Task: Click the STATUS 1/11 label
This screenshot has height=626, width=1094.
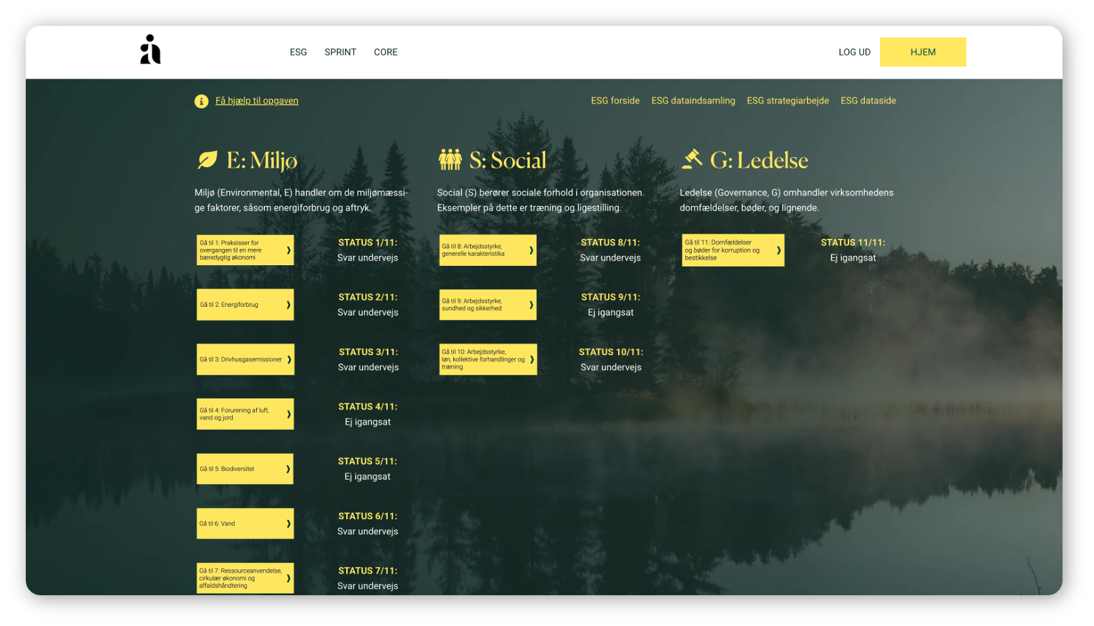Action: pos(368,243)
